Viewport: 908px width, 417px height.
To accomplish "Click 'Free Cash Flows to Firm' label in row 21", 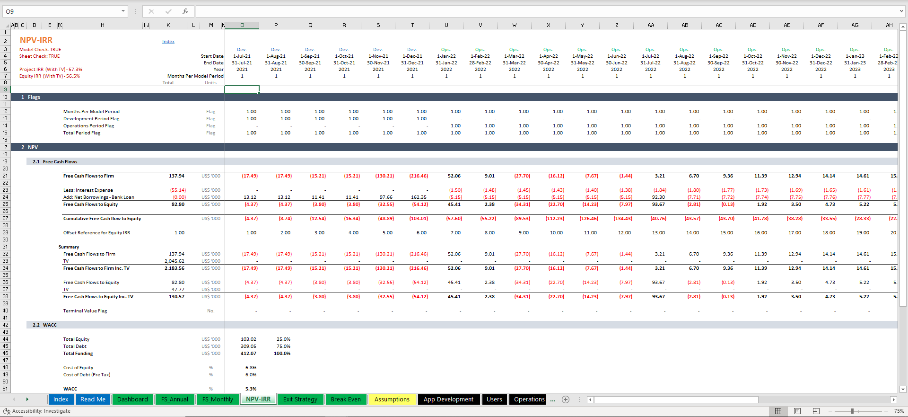I will (88, 176).
